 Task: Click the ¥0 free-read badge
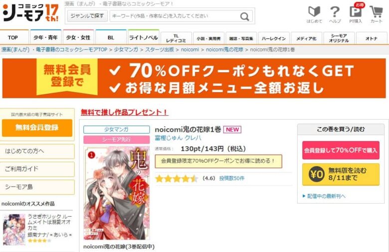click(x=316, y=174)
